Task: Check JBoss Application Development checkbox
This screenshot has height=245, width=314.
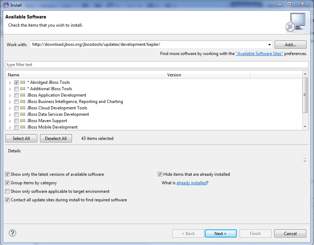Action: pyautogui.click(x=16, y=95)
